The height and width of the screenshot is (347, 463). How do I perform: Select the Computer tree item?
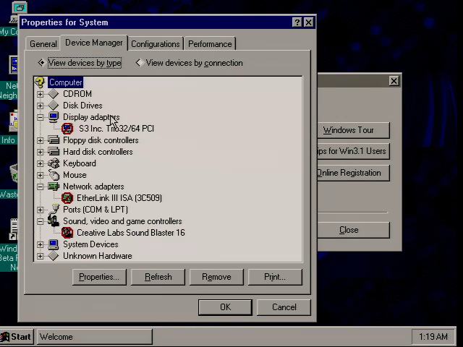[66, 82]
